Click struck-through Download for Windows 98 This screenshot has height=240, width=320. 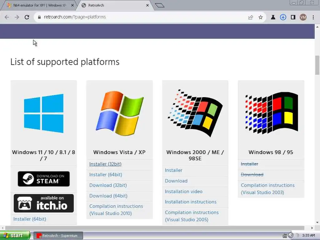[252, 175]
